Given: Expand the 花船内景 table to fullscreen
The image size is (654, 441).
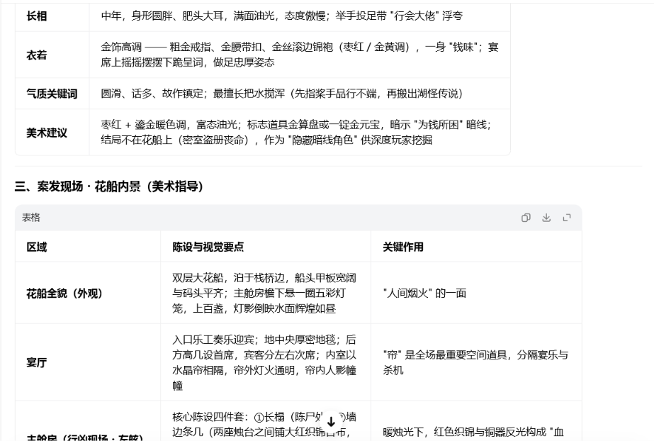Looking at the screenshot, I should [x=566, y=218].
